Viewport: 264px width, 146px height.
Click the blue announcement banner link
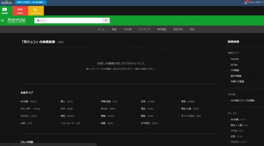tap(31, 2)
